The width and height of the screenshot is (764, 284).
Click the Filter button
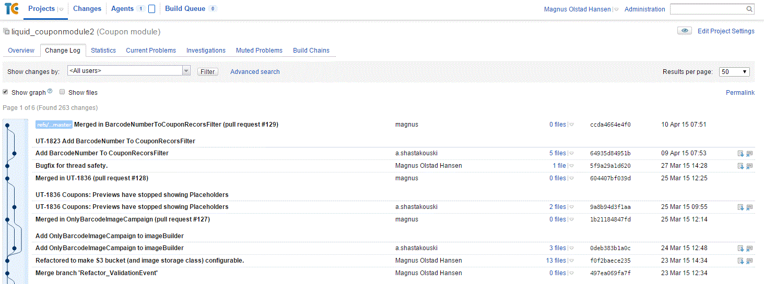point(208,72)
